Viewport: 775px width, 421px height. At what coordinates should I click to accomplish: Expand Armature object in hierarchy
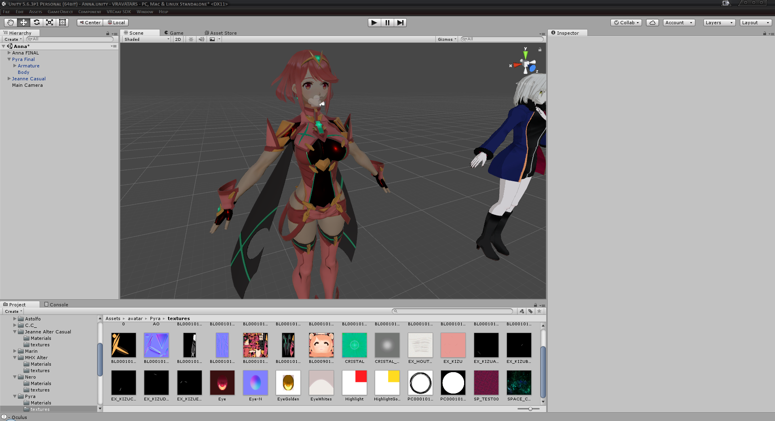(x=15, y=66)
